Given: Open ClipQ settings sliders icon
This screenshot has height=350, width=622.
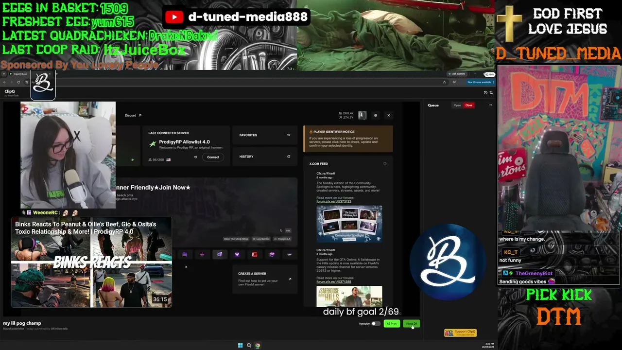Looking at the screenshot, I should (x=491, y=92).
